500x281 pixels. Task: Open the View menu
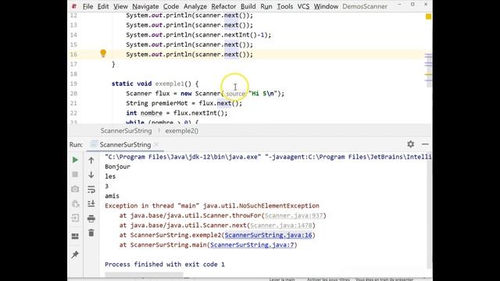coord(120,6)
